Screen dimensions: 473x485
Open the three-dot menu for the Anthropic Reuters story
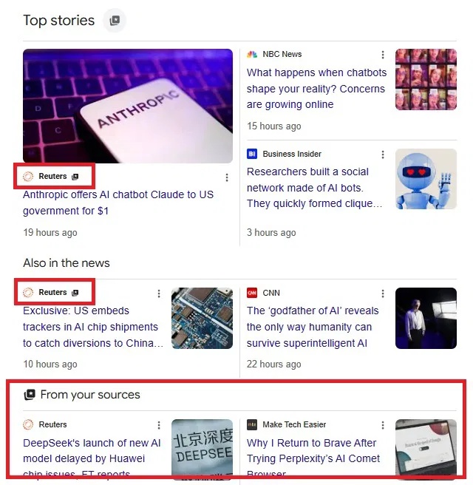point(227,177)
